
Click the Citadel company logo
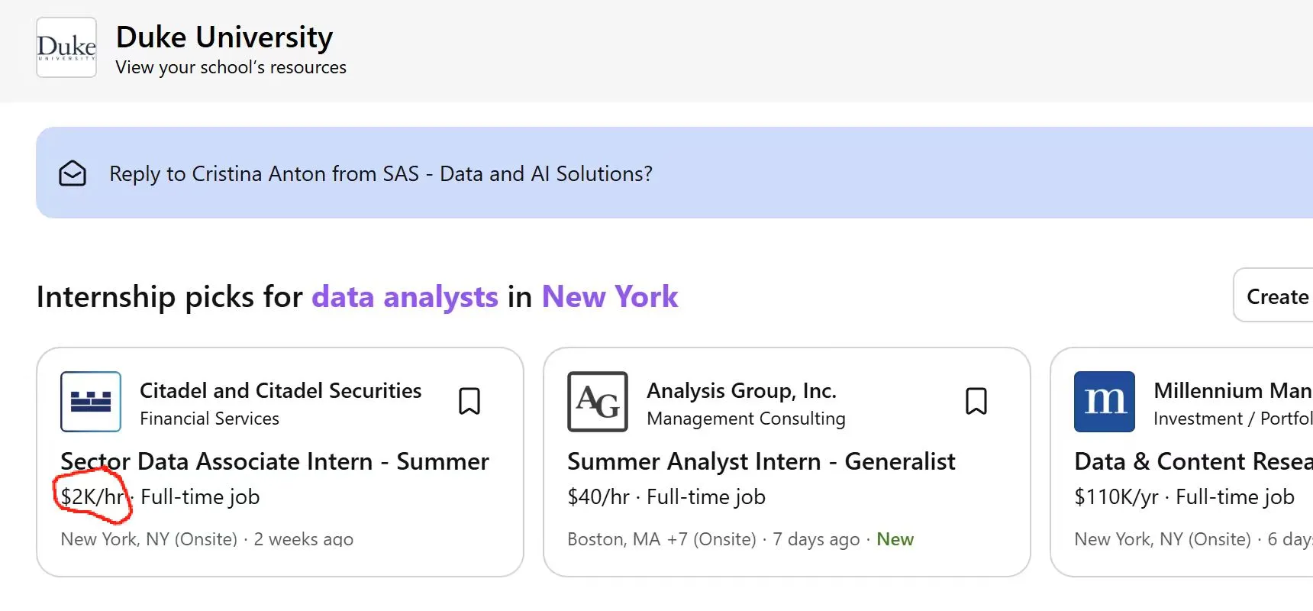(x=91, y=402)
